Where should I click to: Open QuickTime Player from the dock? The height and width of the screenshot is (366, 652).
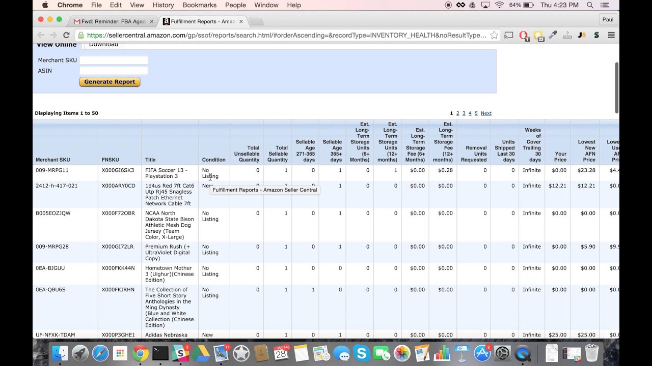(x=523, y=353)
